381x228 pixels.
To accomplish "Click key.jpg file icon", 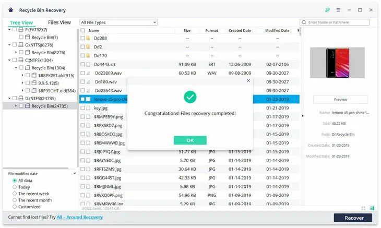I will [88, 108].
